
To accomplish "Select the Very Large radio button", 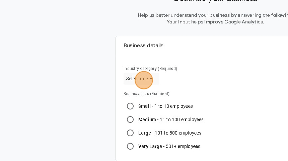I will point(130,146).
